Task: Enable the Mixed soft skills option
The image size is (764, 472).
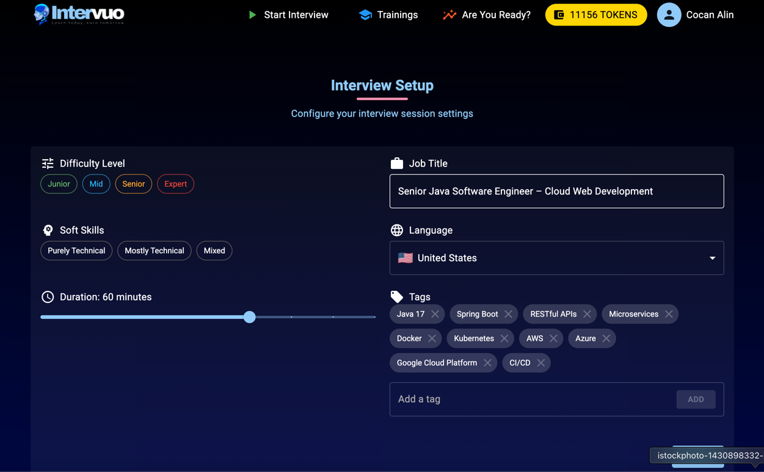Action: point(214,251)
